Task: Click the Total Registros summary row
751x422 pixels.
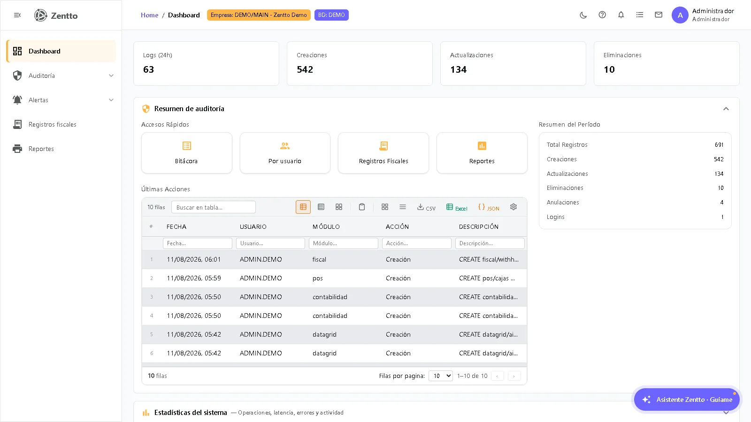Action: pos(635,145)
